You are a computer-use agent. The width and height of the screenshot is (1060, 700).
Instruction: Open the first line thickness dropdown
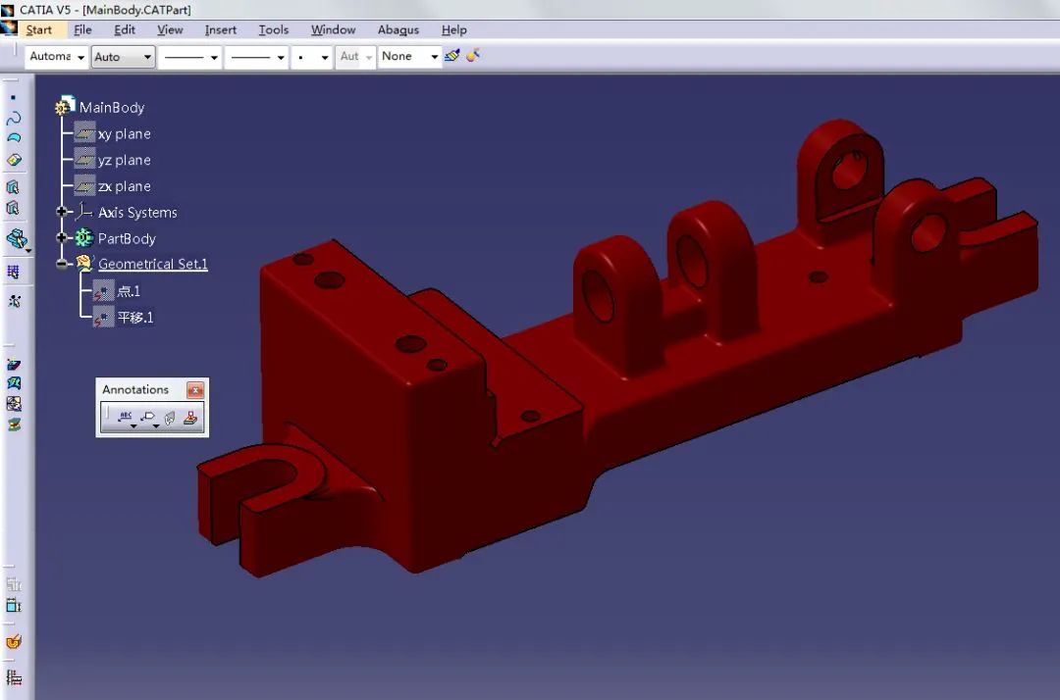tap(190, 57)
